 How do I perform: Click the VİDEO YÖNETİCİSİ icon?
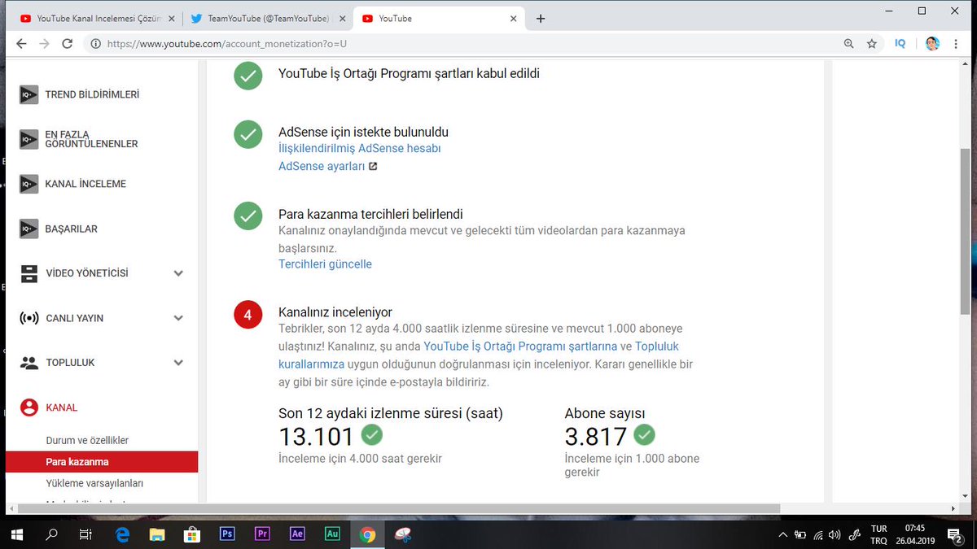tap(29, 273)
